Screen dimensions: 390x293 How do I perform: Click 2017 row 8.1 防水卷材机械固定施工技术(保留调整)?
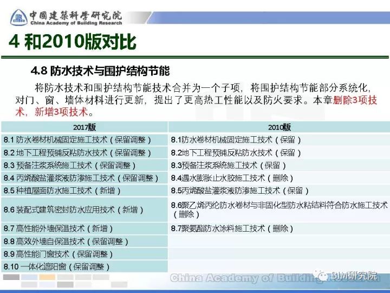(84, 140)
